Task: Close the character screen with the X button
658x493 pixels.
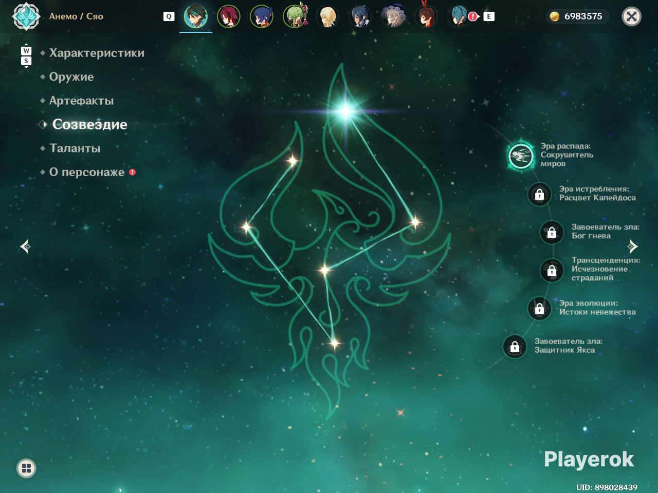Action: [x=632, y=16]
